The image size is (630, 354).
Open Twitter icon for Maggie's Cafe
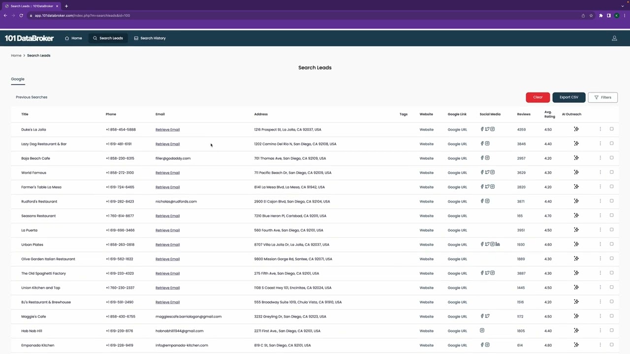tap(487, 316)
